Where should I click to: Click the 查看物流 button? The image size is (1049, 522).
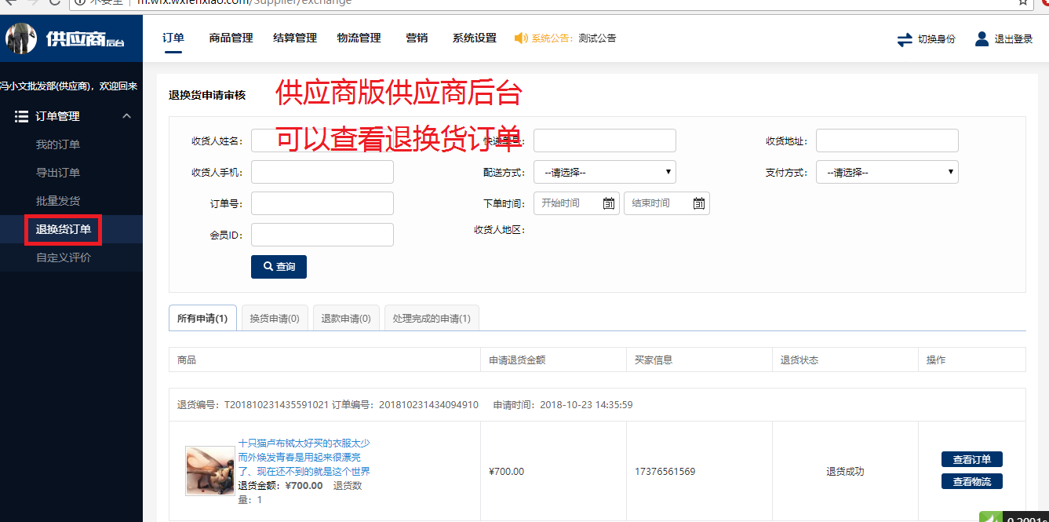click(x=971, y=481)
